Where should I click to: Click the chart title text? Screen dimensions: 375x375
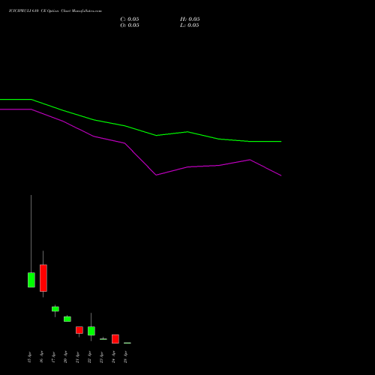(55, 11)
